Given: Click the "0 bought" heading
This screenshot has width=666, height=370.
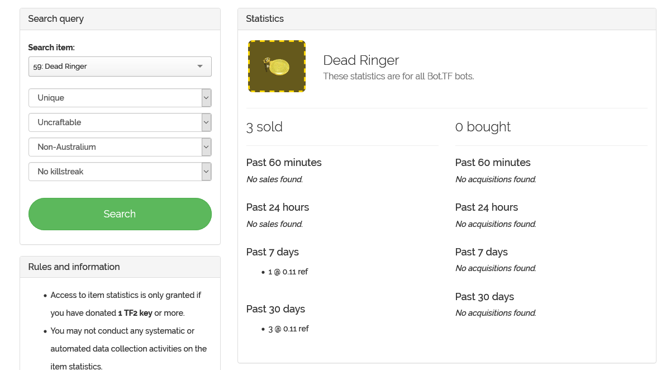Looking at the screenshot, I should click(483, 127).
